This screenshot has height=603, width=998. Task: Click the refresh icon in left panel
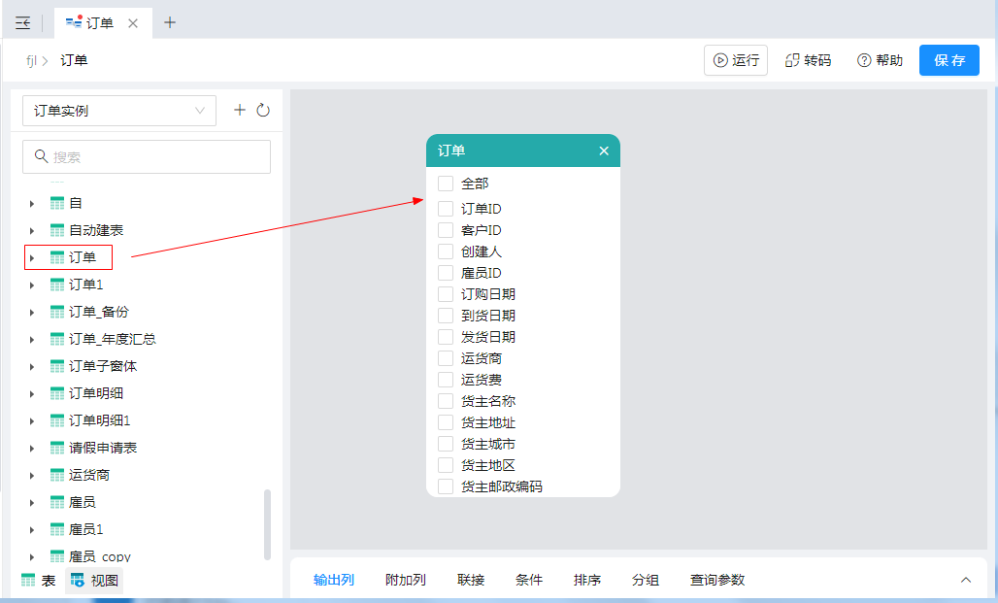[x=263, y=111]
